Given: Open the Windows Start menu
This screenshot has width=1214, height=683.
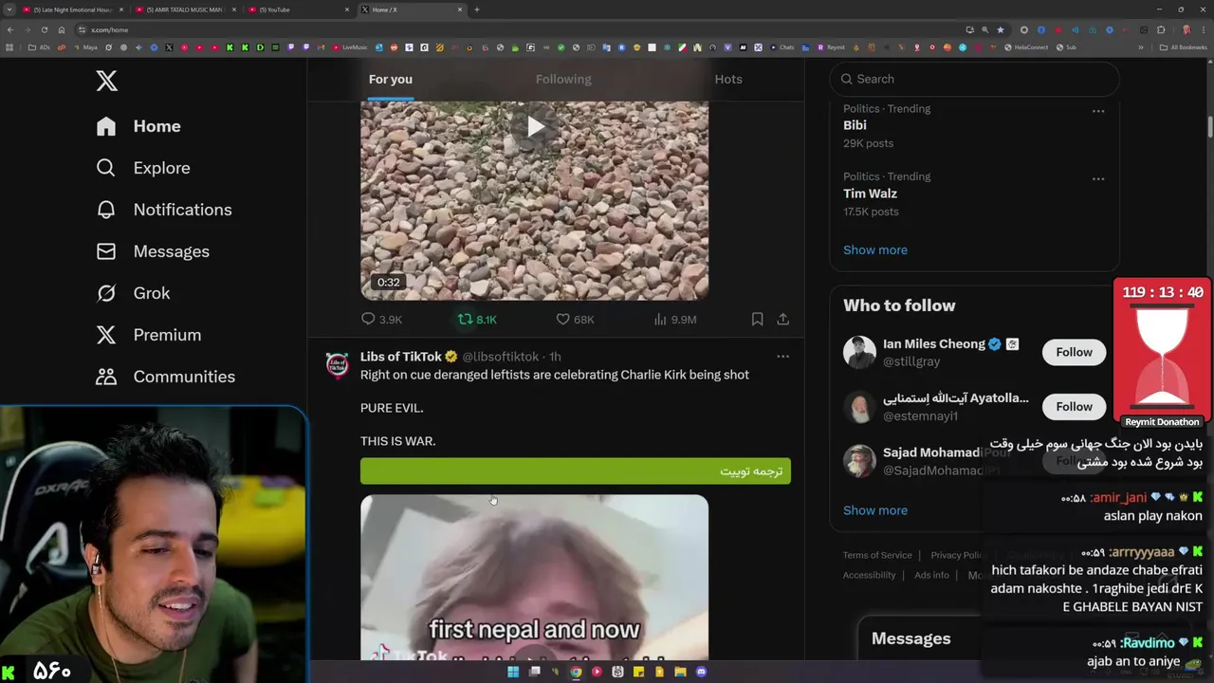Looking at the screenshot, I should 513,672.
